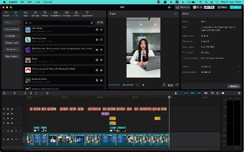The image size is (244, 152).
Task: Download the Breaking now Serious news track
Action: [x=101, y=50]
